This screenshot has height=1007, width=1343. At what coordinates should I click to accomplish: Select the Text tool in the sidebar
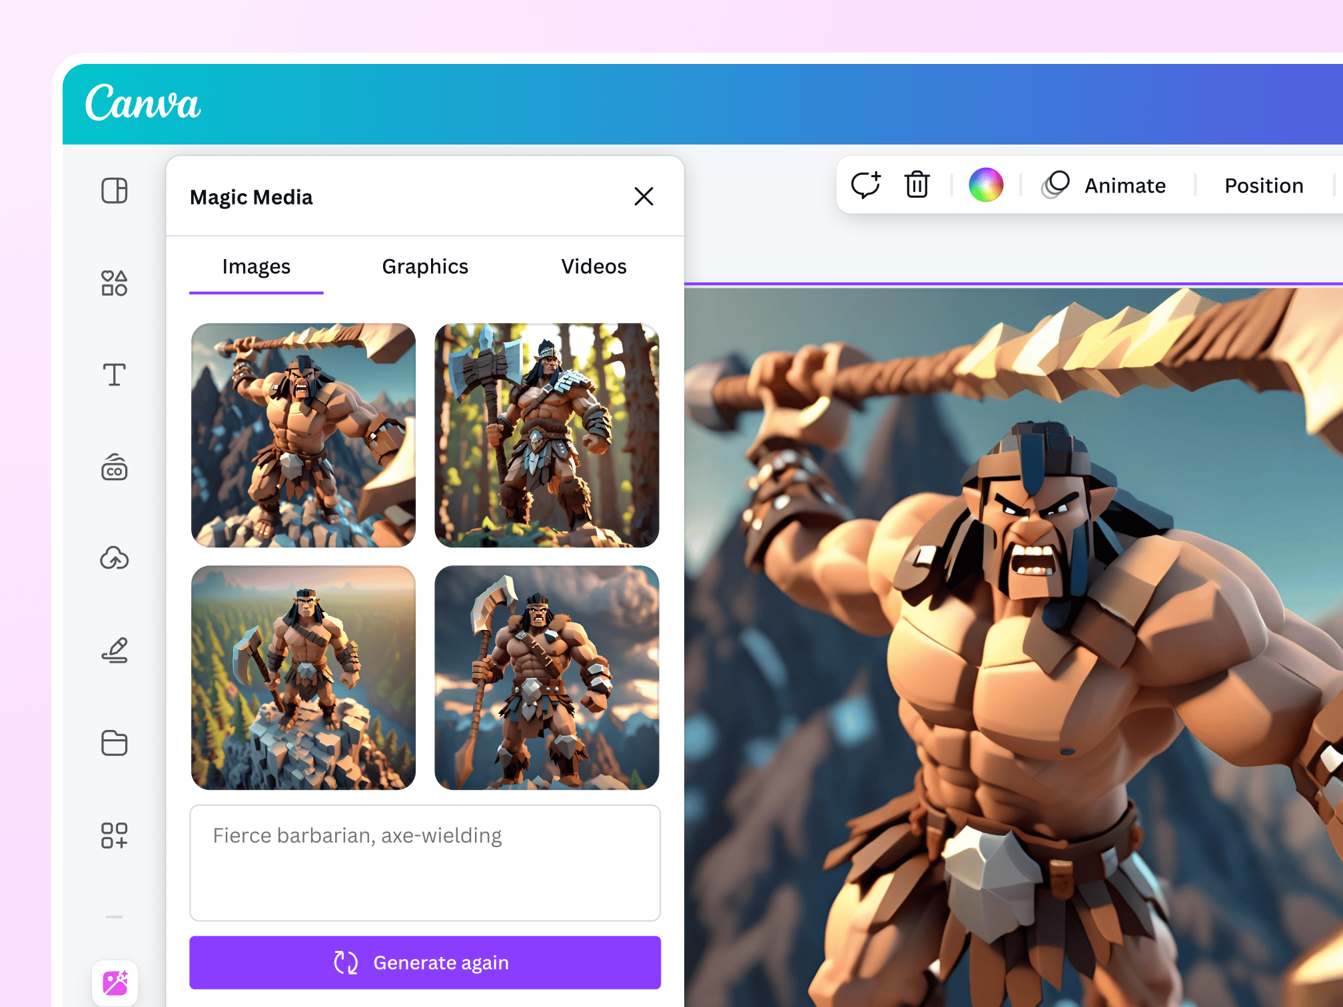click(x=114, y=374)
